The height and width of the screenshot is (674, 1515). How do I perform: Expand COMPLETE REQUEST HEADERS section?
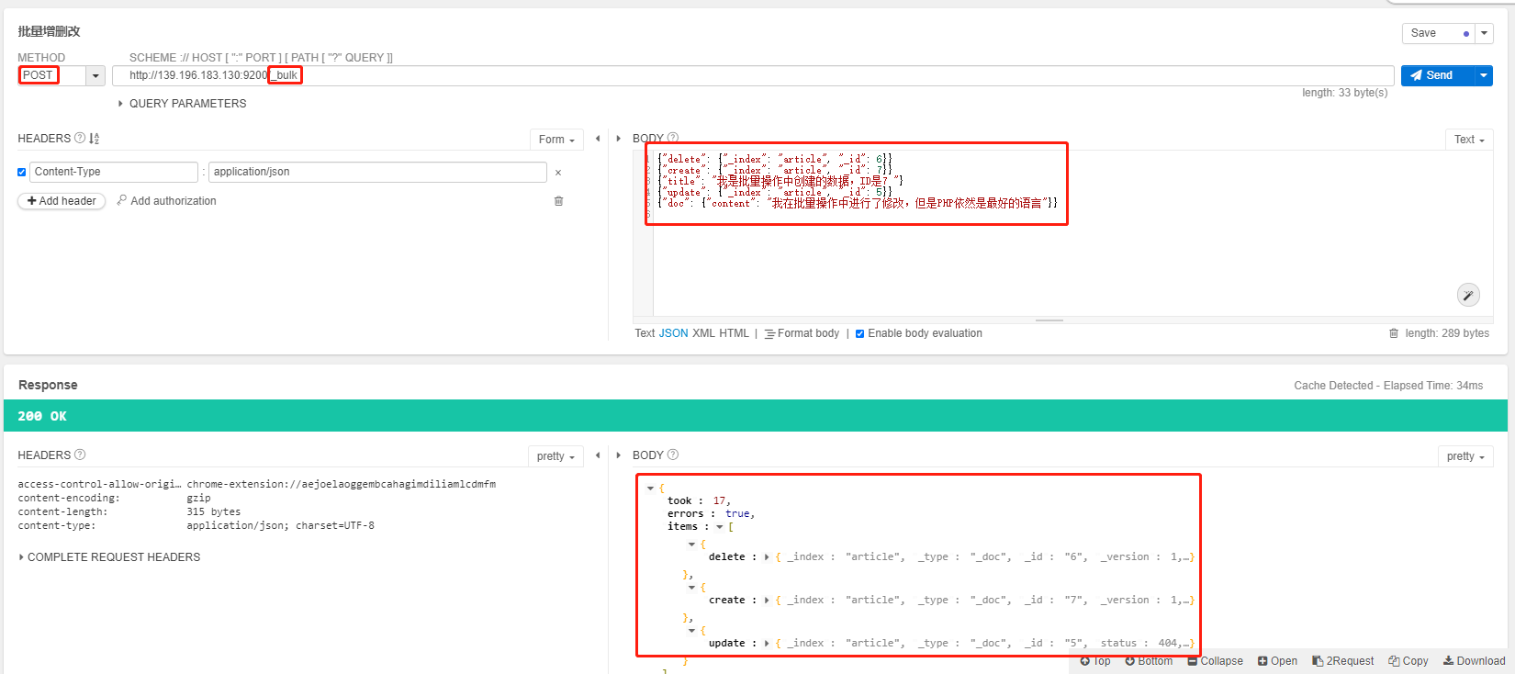coord(109,557)
